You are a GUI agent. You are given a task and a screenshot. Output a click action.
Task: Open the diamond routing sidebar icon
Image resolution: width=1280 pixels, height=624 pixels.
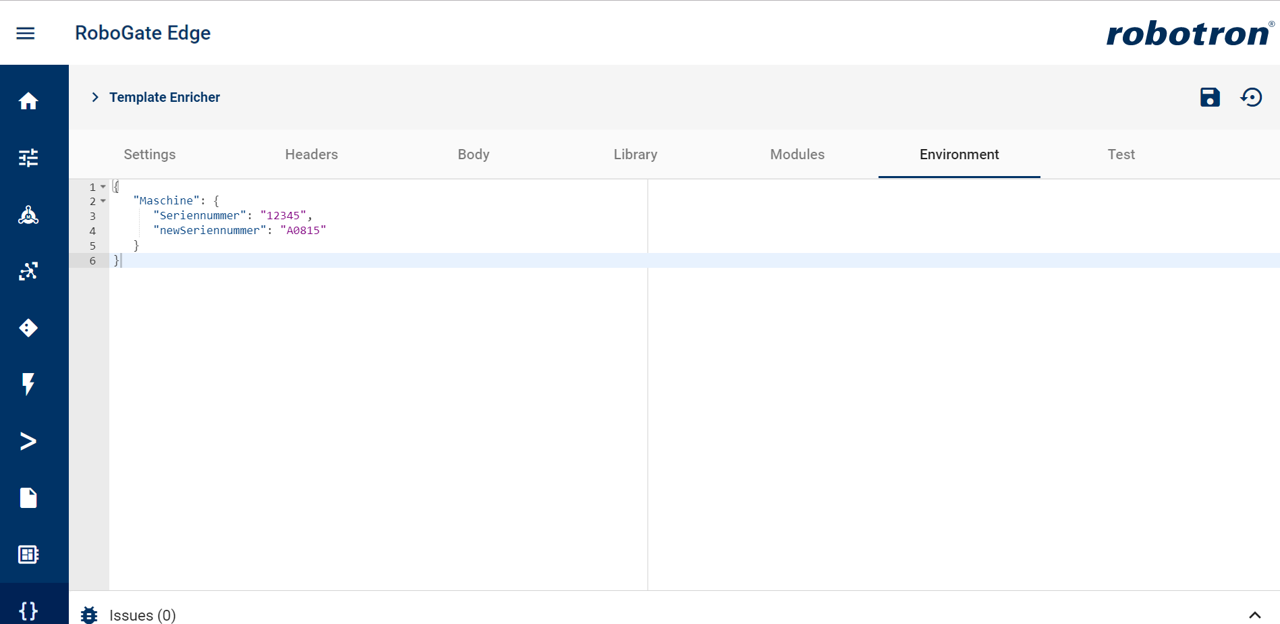point(28,328)
